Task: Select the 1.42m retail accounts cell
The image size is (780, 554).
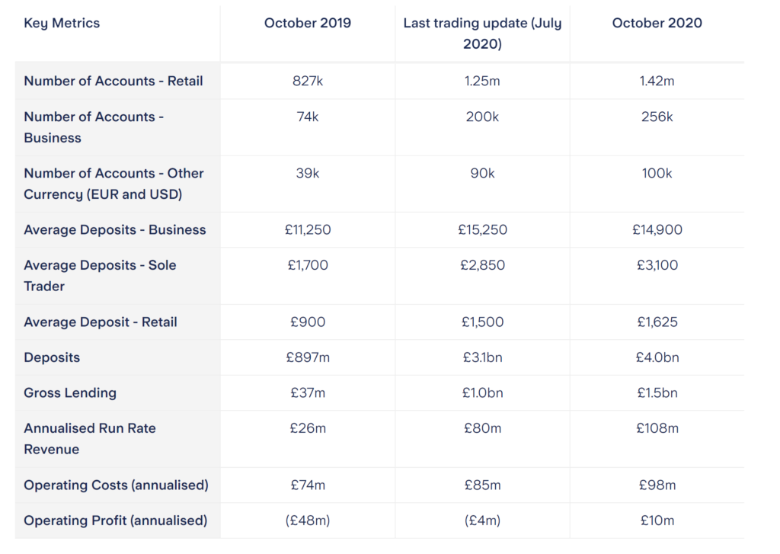Action: [657, 81]
